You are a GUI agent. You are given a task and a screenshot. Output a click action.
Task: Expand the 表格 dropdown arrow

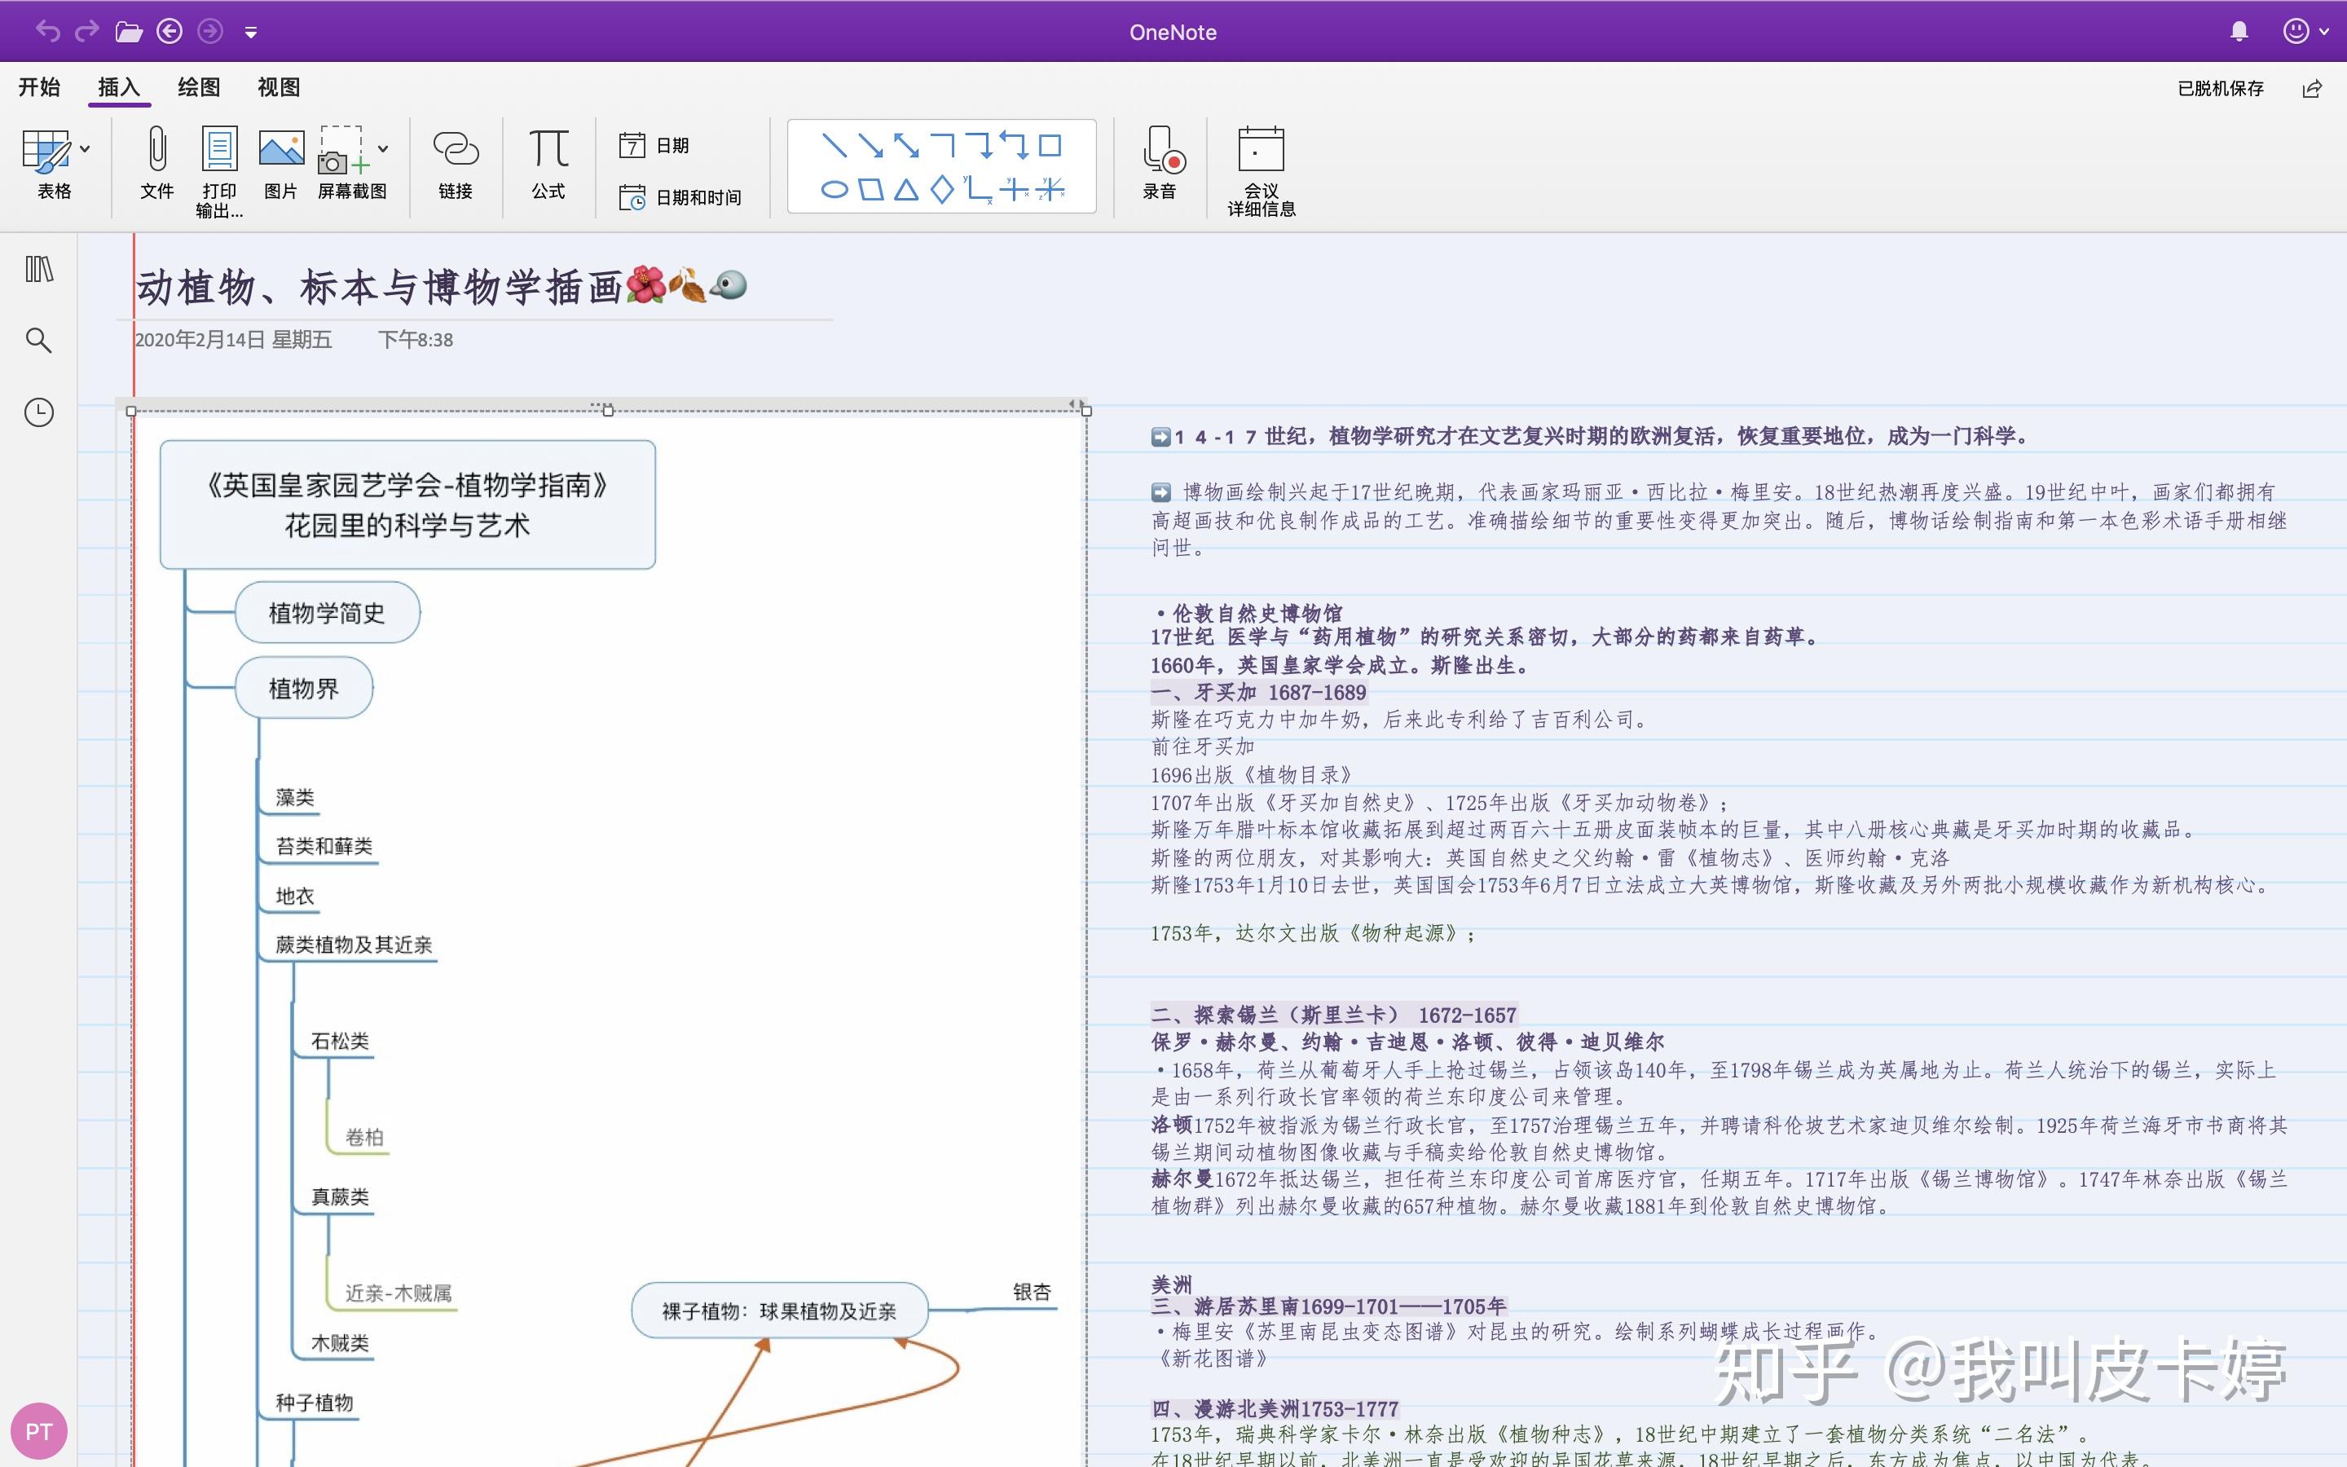(x=86, y=148)
